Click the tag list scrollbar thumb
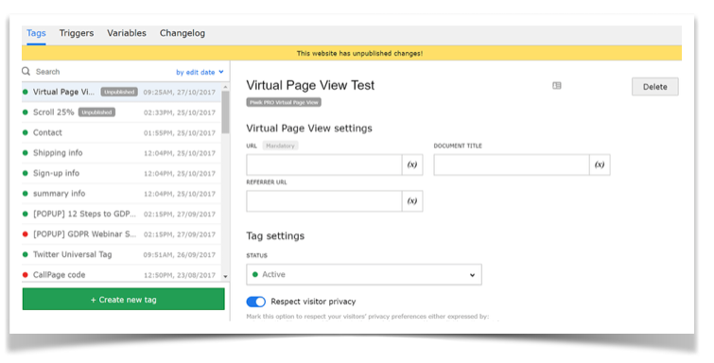Screen dimensions: 714x363 225,112
